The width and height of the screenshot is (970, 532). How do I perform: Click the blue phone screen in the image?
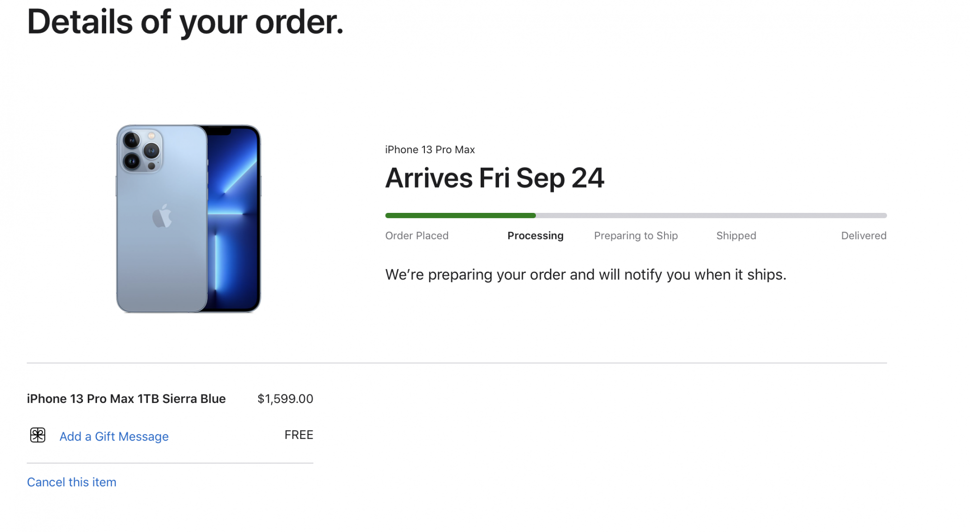coord(234,218)
